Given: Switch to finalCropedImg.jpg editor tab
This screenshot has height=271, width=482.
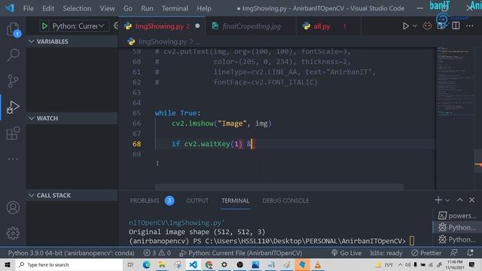Looking at the screenshot, I should point(251,26).
